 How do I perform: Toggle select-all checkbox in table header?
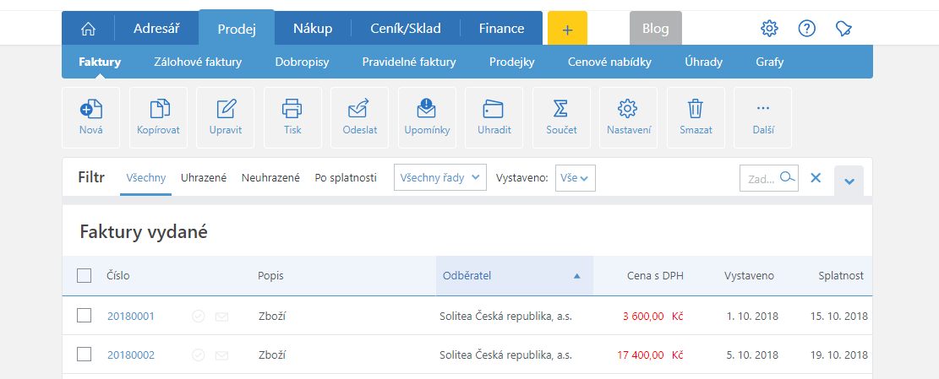(x=85, y=275)
